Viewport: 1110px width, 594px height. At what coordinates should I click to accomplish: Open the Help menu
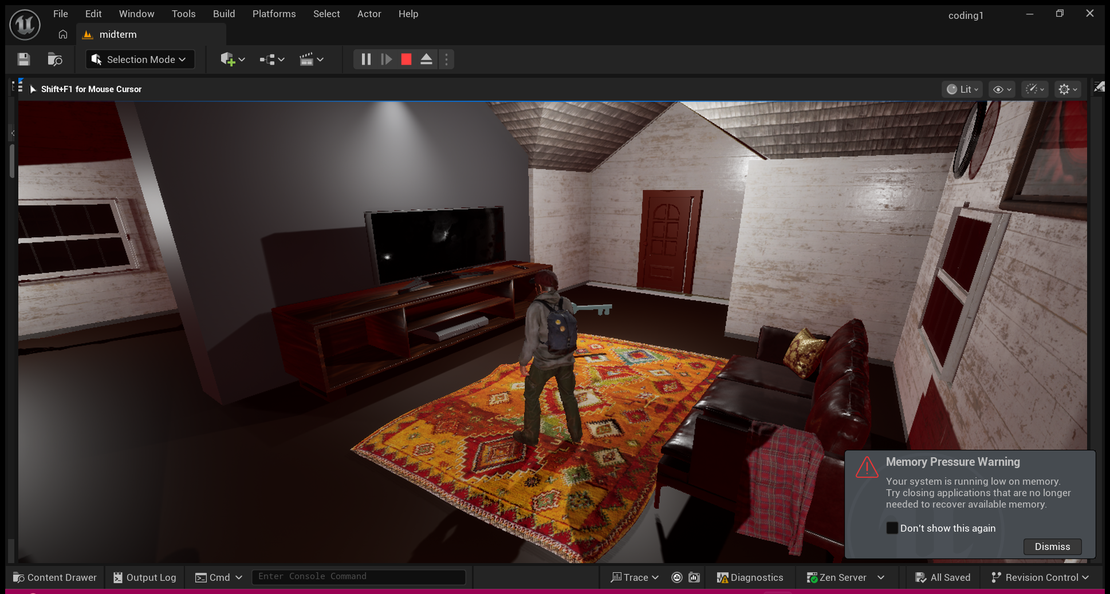coord(408,14)
